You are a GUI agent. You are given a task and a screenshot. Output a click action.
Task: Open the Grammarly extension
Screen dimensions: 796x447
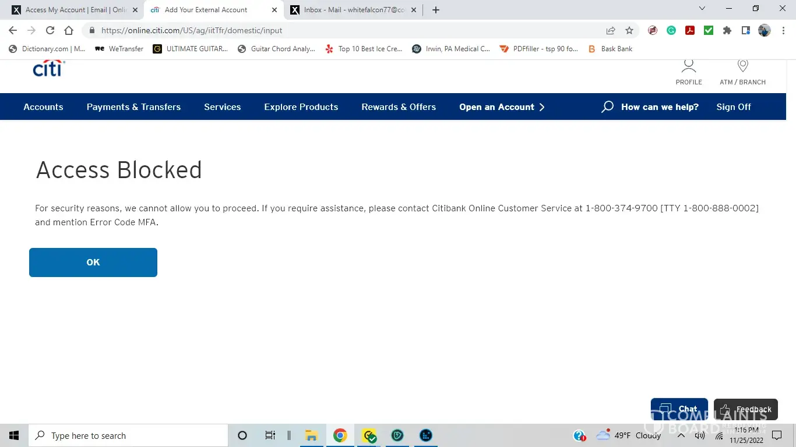671,30
